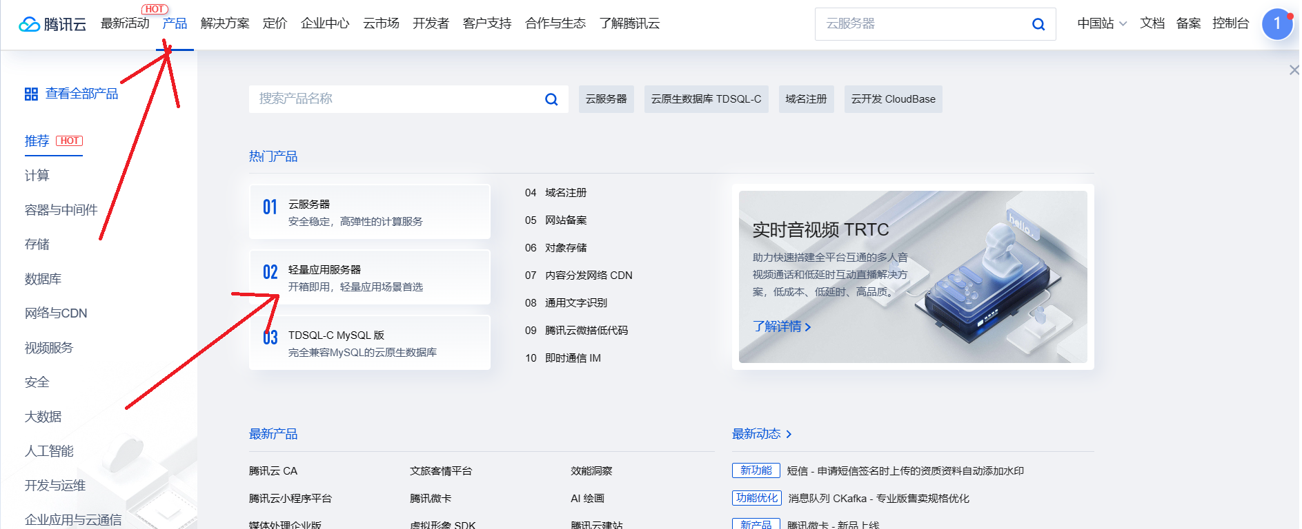Click the 云服务器 quick tag button
This screenshot has width=1302, height=529.
(606, 99)
